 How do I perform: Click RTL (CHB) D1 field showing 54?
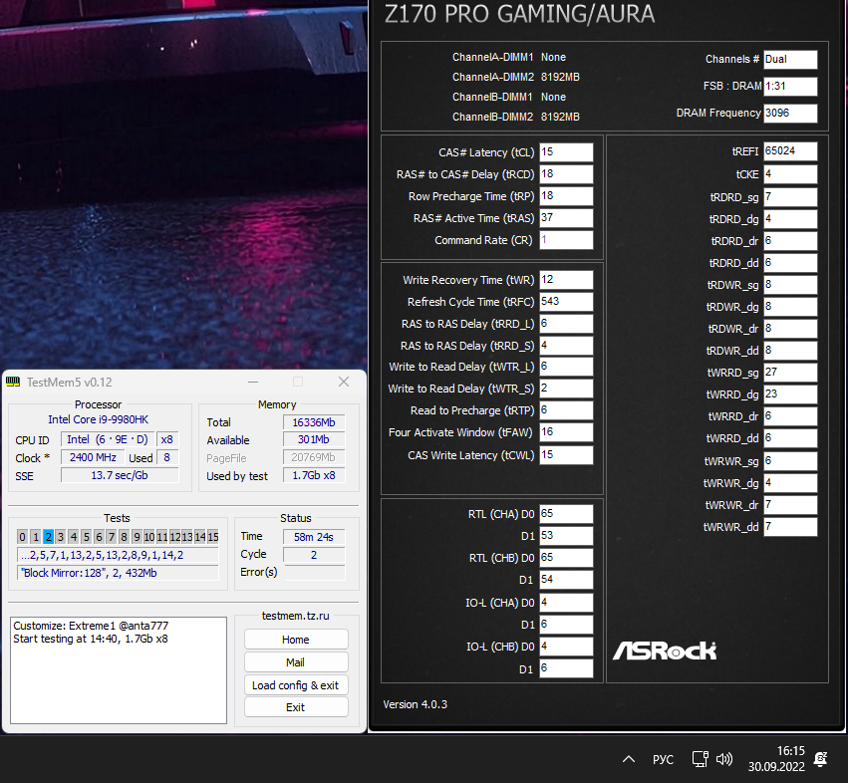[x=566, y=580]
